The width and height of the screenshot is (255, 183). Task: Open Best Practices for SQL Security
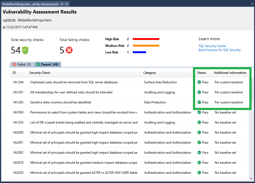point(219,50)
